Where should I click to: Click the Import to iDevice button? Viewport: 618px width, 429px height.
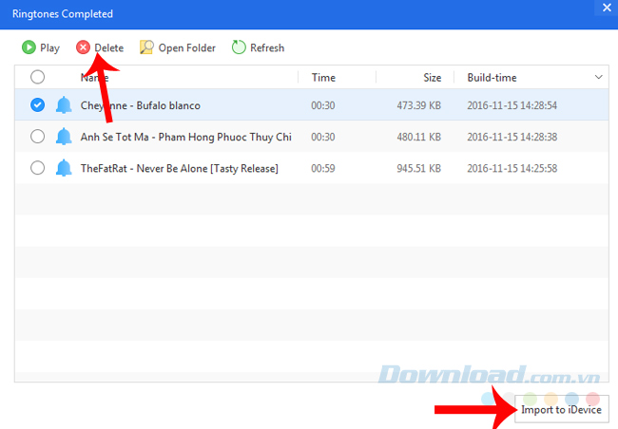[x=561, y=409]
